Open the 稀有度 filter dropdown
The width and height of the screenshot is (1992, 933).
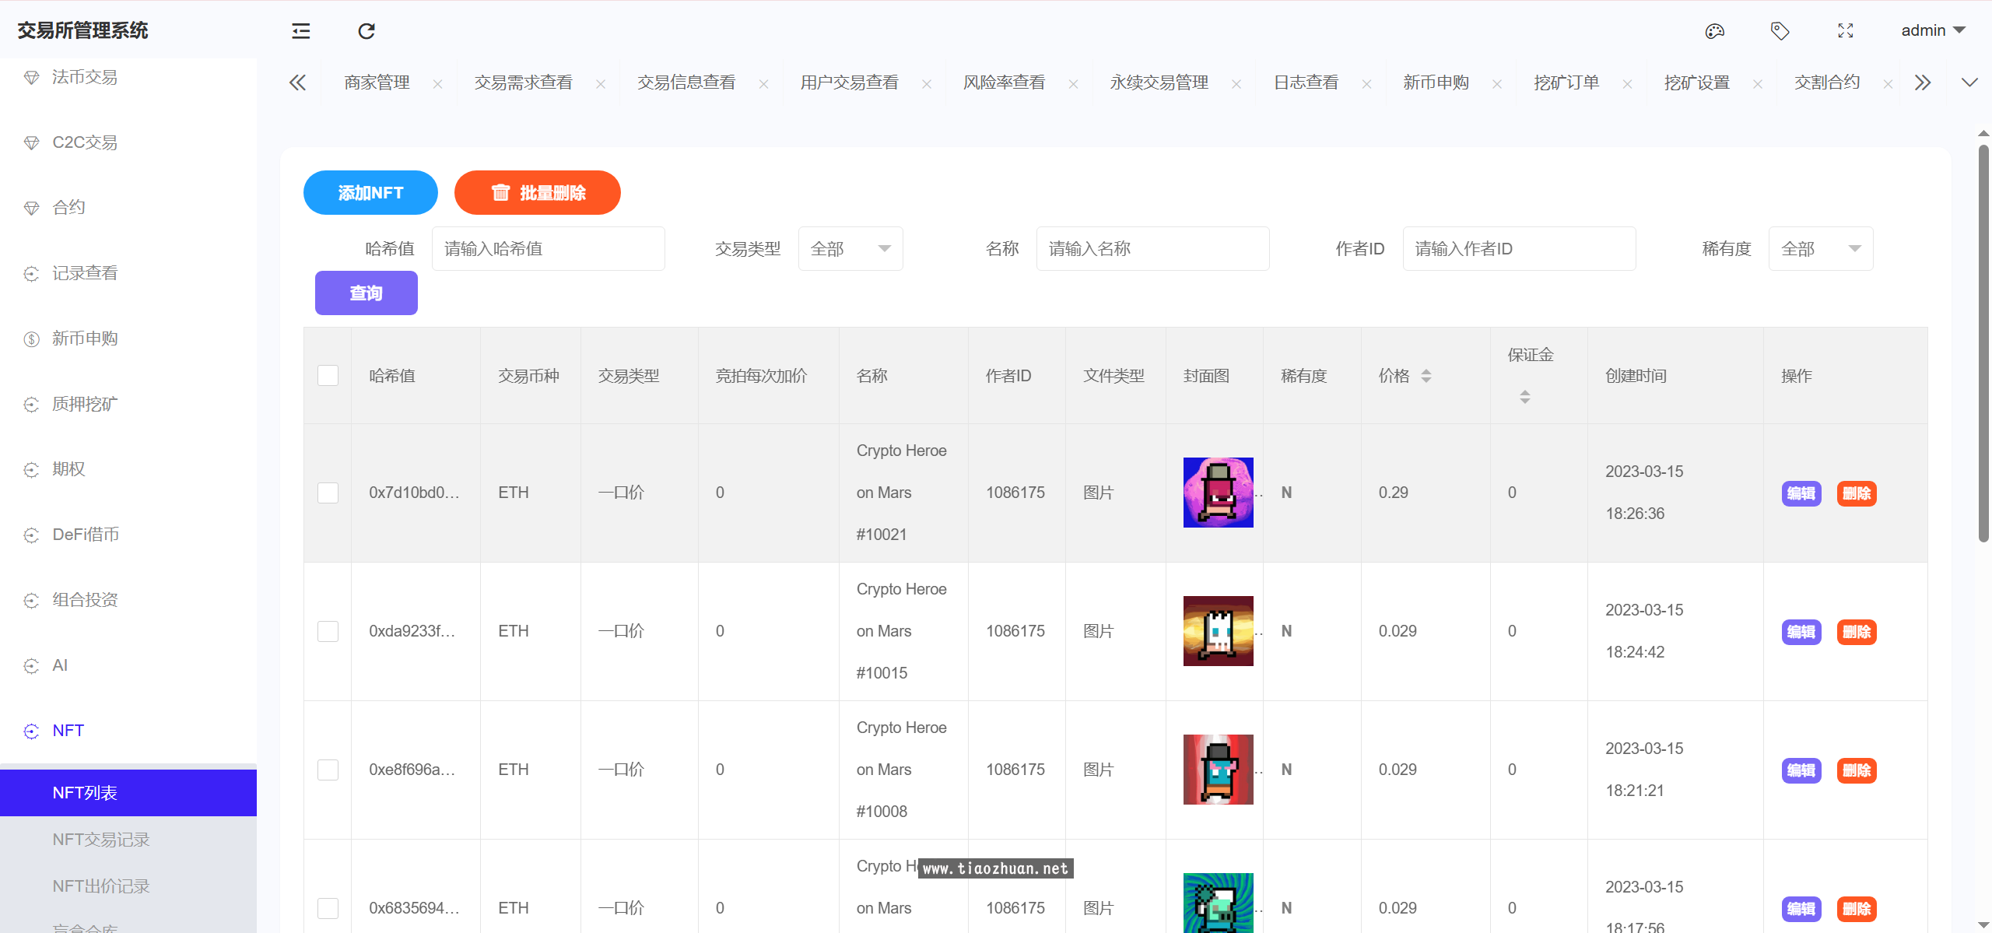coord(1820,249)
